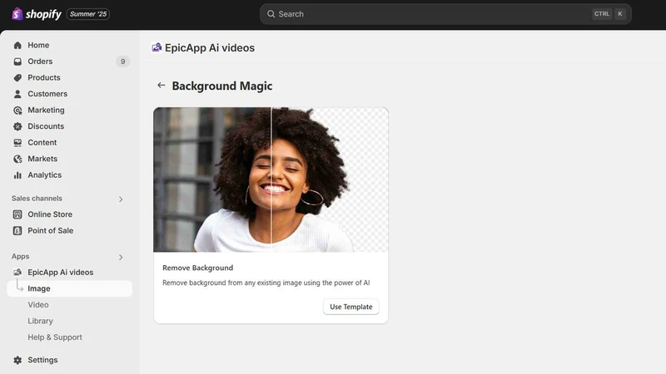The height and width of the screenshot is (374, 666).
Task: Open Point of Sale channel
Action: coord(51,231)
